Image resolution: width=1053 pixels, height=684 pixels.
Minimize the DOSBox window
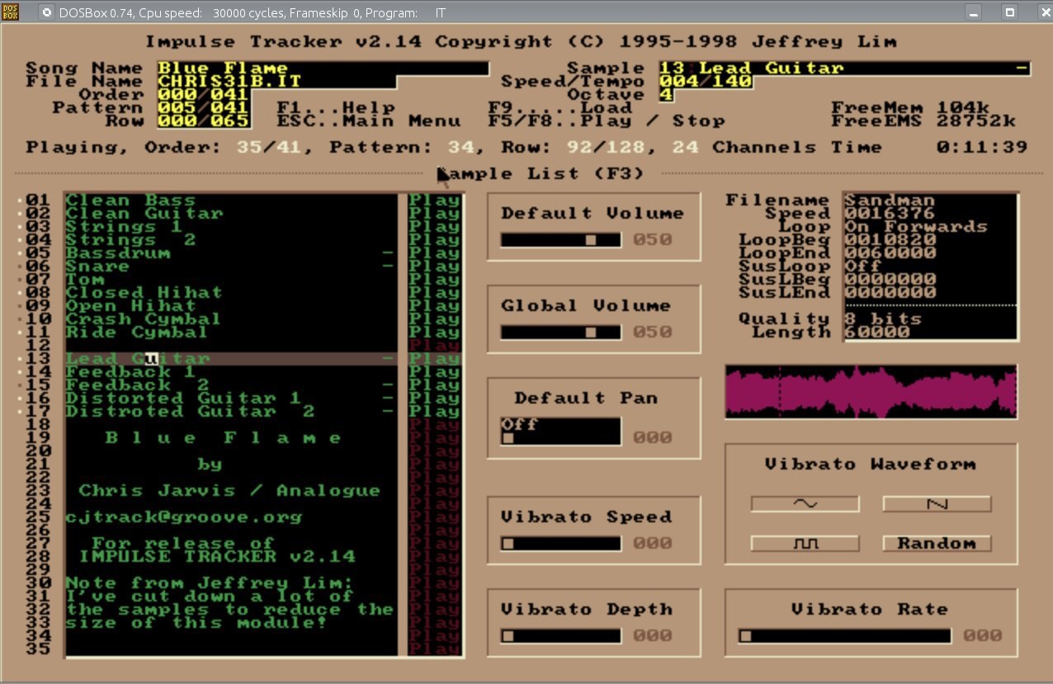pos(974,12)
